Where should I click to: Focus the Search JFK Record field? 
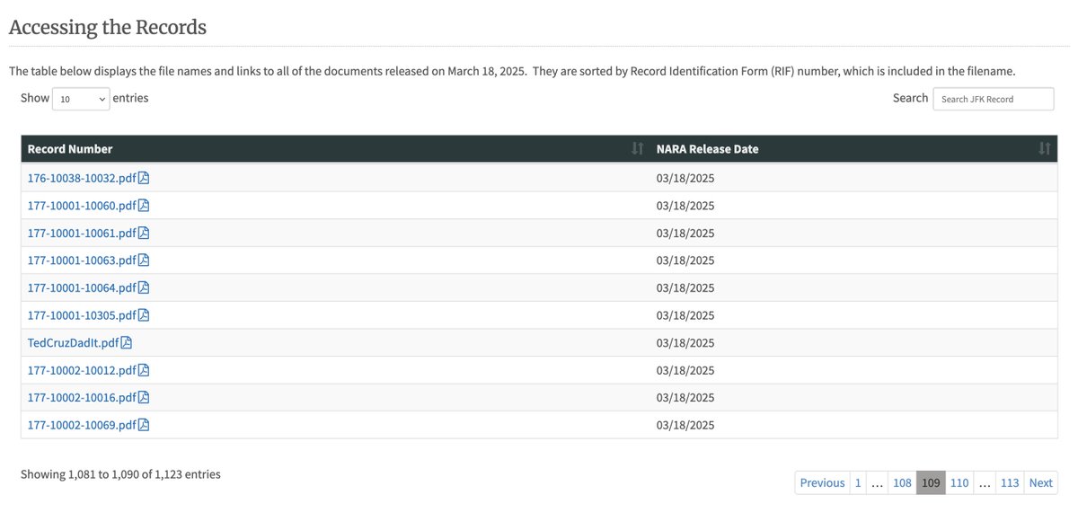click(x=994, y=99)
